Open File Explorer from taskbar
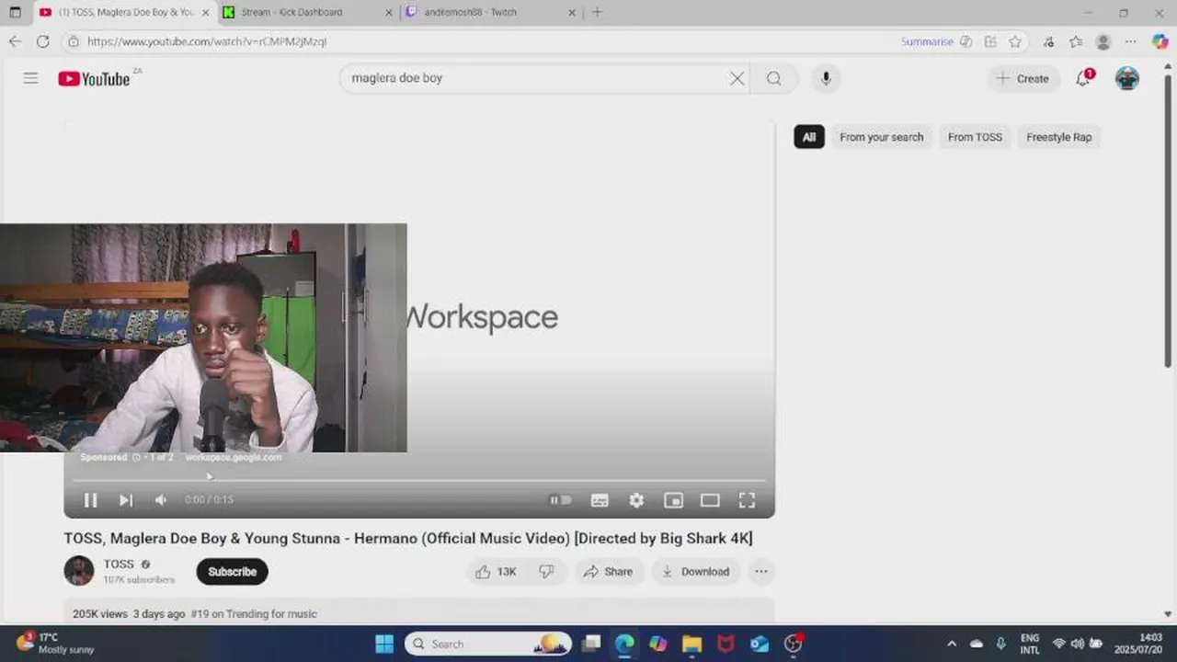 [x=691, y=644]
